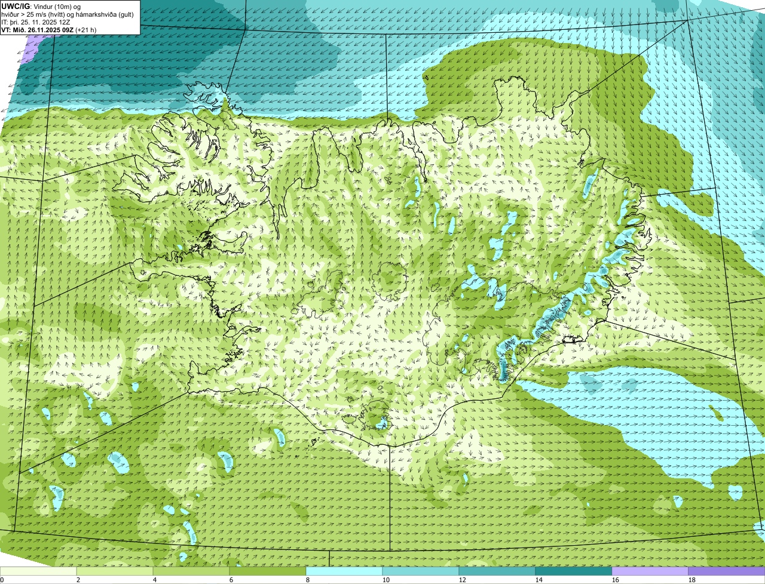Screen dimensions: 765x584
Task: Click the teal legend band between 12 and 14
Action: tap(497, 571)
